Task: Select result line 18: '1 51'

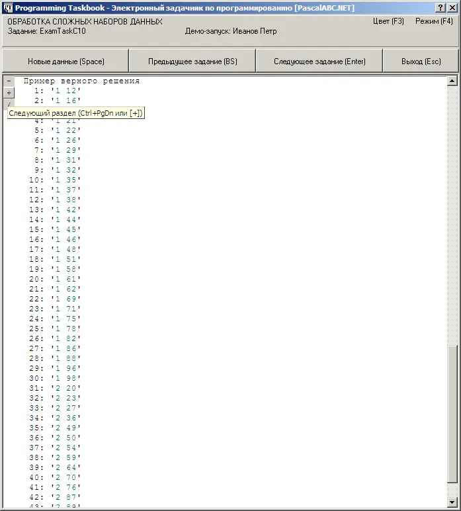Action: 54,259
